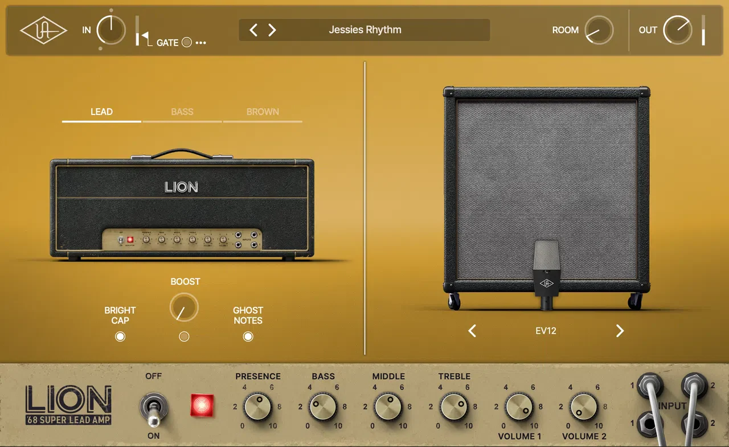Switch to the BROWN amp mode
Image resolution: width=729 pixels, height=447 pixels.
(x=263, y=112)
